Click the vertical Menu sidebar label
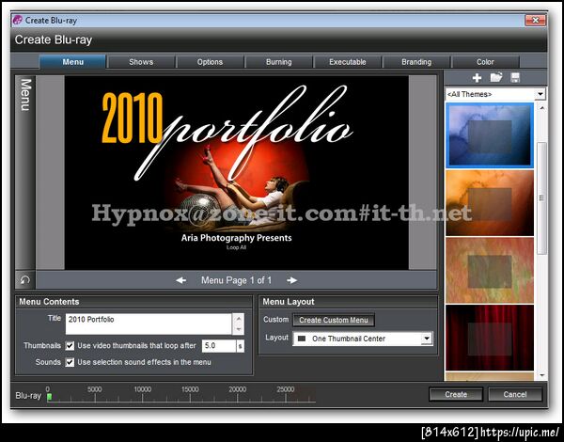This screenshot has width=564, height=442. tap(25, 95)
